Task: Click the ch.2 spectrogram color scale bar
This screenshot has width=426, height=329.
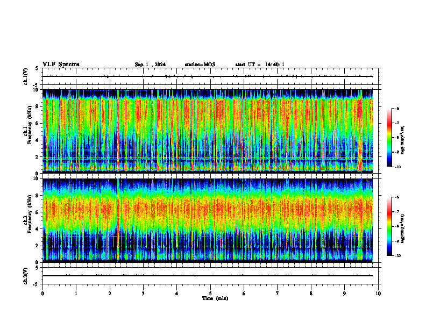Action: (389, 226)
